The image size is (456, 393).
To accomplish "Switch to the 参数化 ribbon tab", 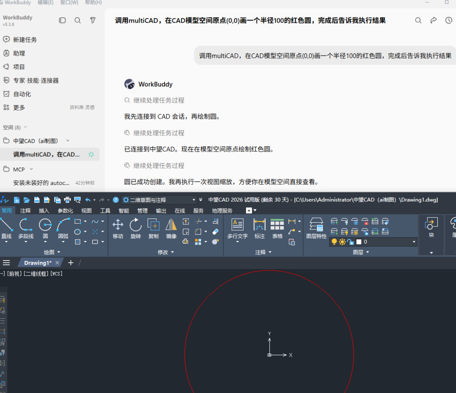I will click(65, 210).
